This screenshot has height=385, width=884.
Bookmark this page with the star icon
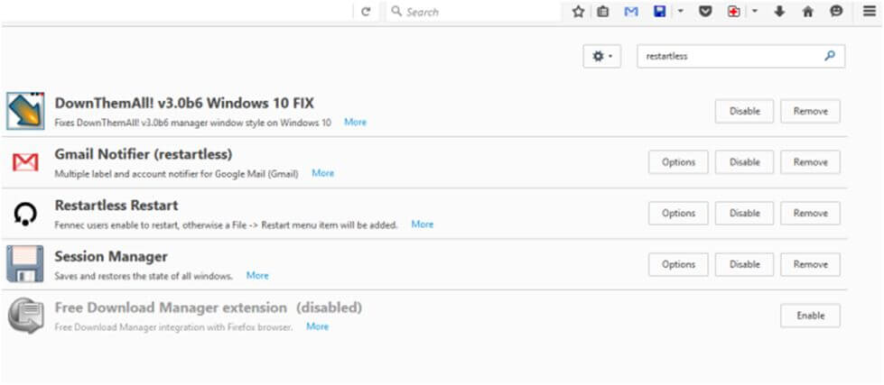click(579, 12)
